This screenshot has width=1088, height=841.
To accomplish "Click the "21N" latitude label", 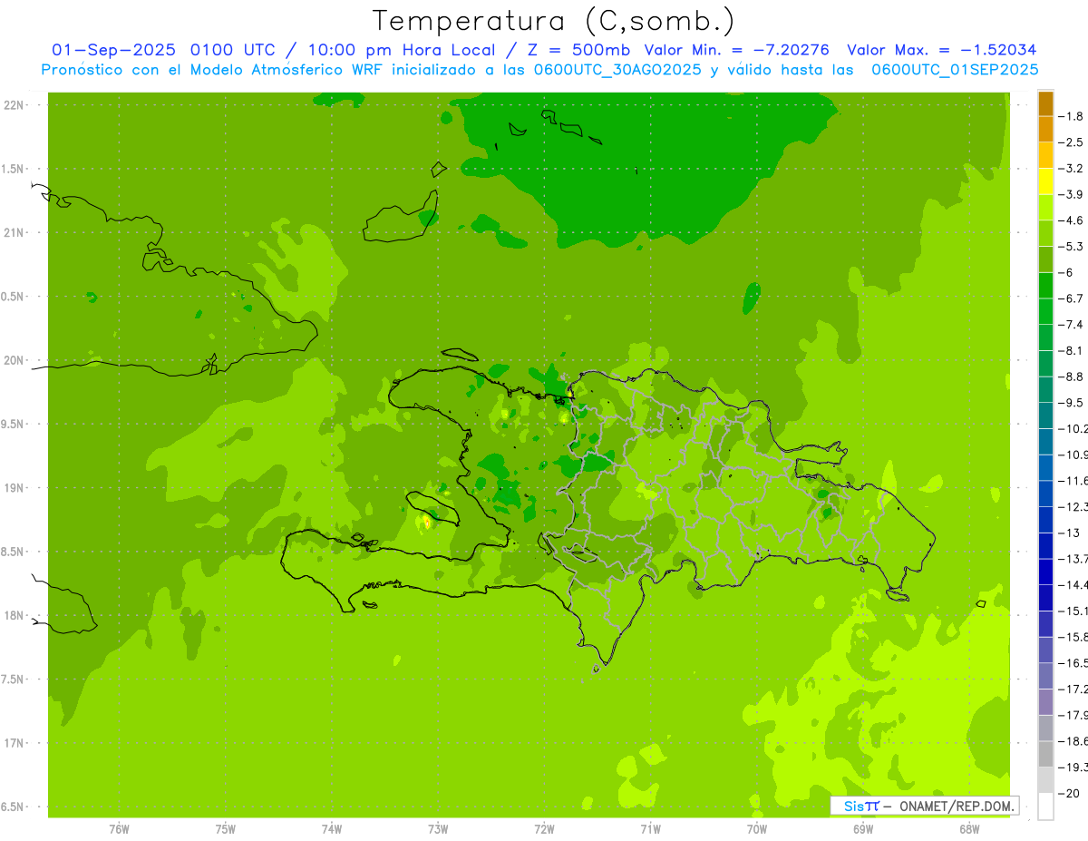I will tap(14, 233).
